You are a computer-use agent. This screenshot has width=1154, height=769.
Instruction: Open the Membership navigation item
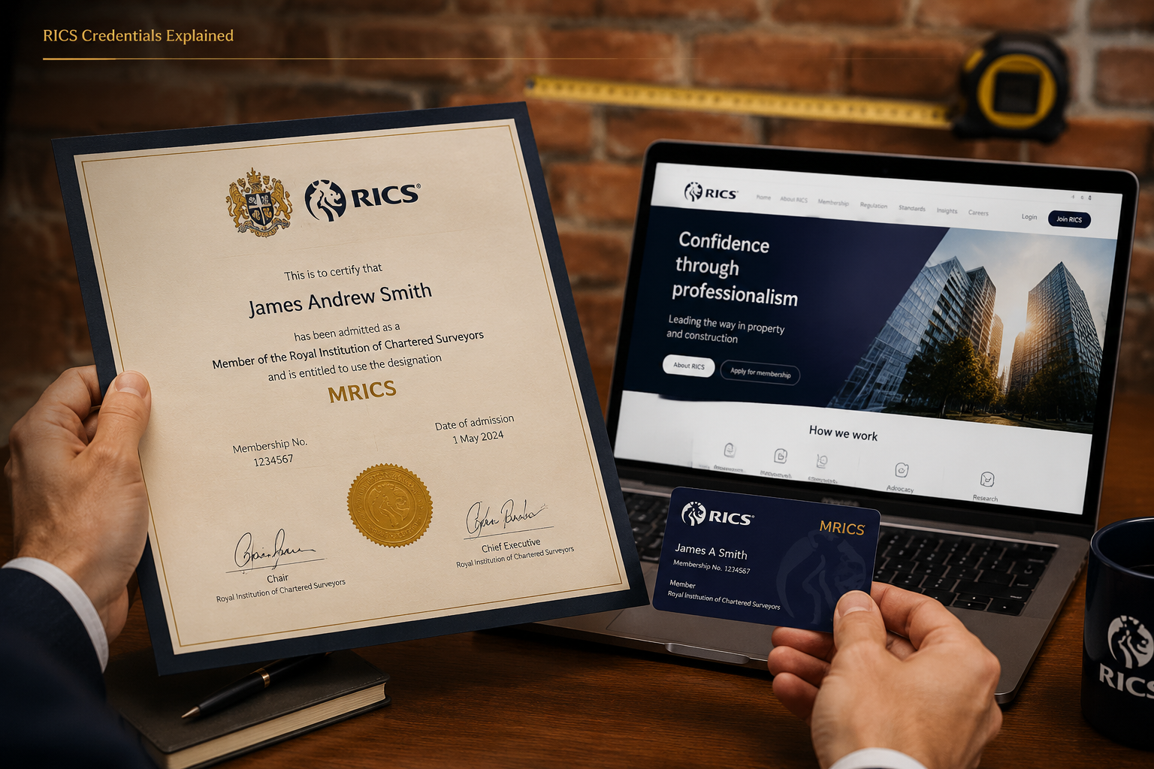pyautogui.click(x=833, y=203)
